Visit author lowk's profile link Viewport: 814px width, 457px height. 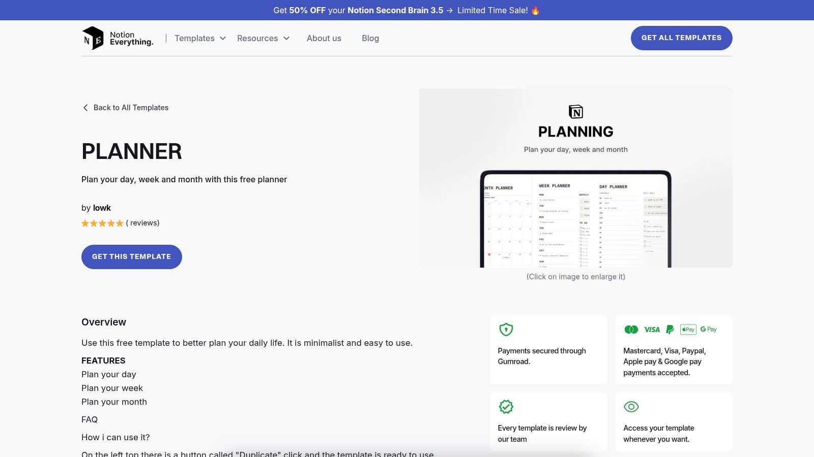102,208
